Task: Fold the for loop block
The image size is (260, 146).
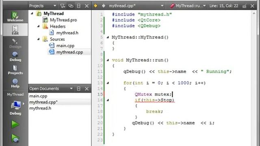Action: click(108, 83)
